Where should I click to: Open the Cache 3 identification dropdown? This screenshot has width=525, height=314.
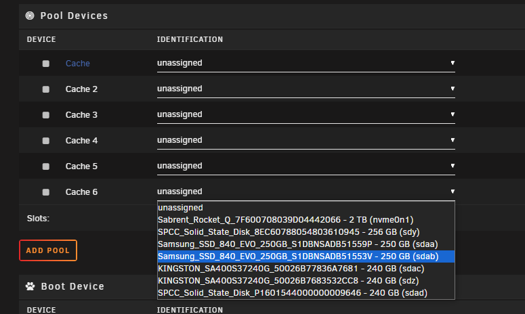(306, 114)
